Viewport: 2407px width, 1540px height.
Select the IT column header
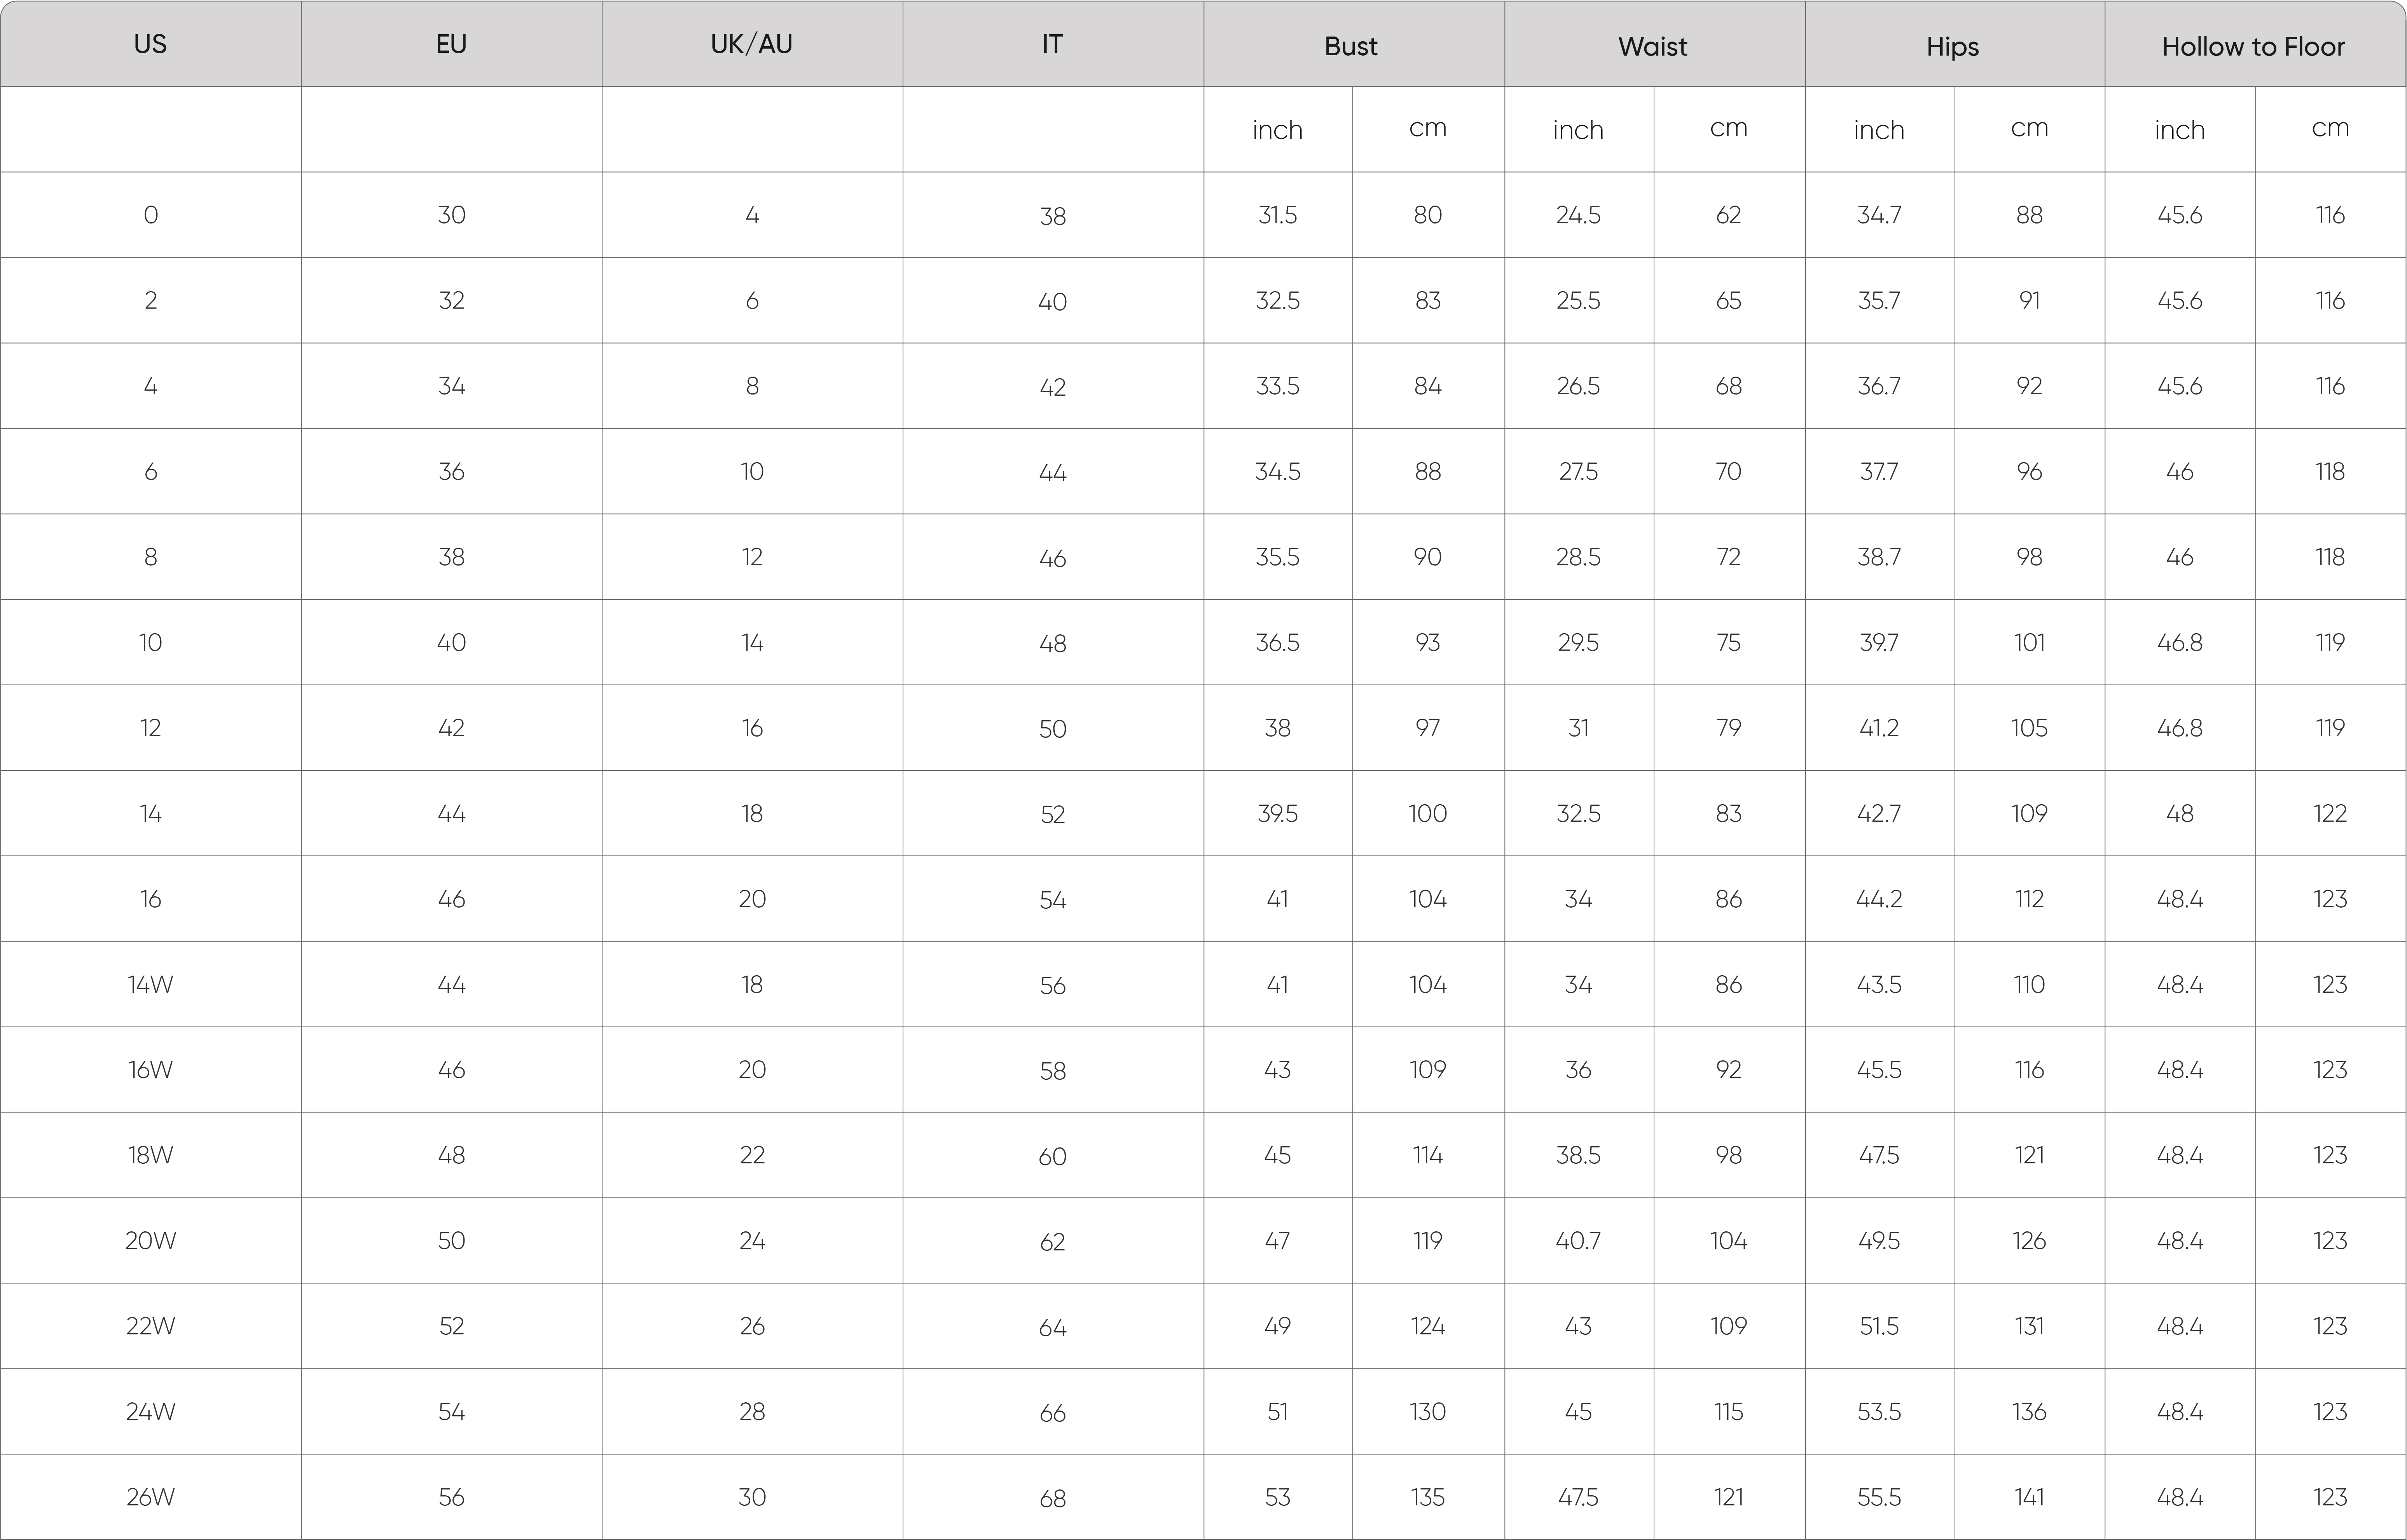click(1053, 44)
